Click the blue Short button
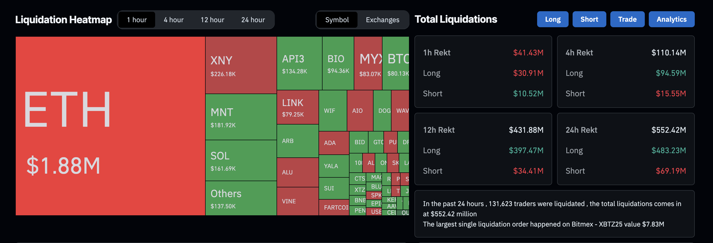 (589, 19)
